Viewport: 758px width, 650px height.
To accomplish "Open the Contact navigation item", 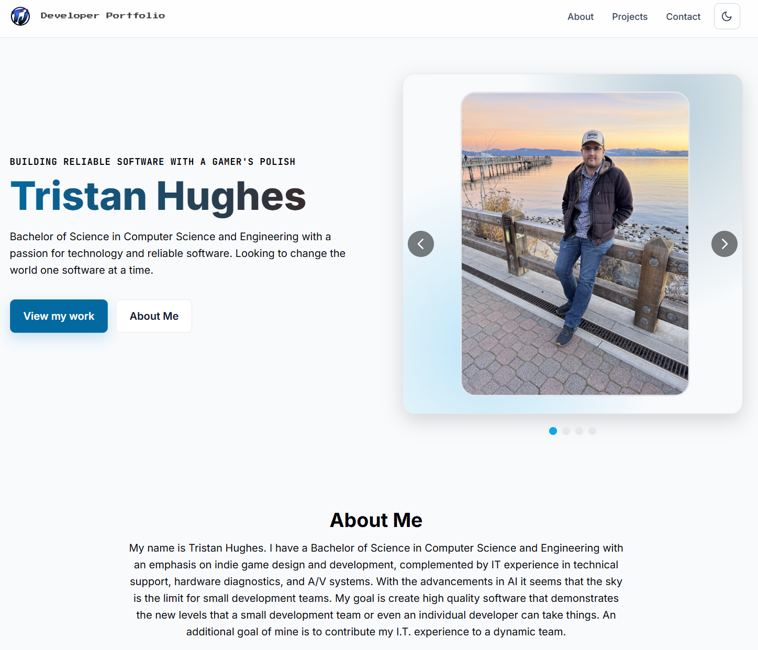I will pos(683,16).
